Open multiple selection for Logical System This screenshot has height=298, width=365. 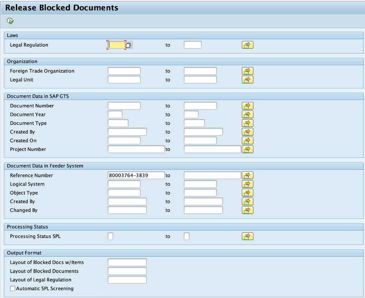[248, 184]
